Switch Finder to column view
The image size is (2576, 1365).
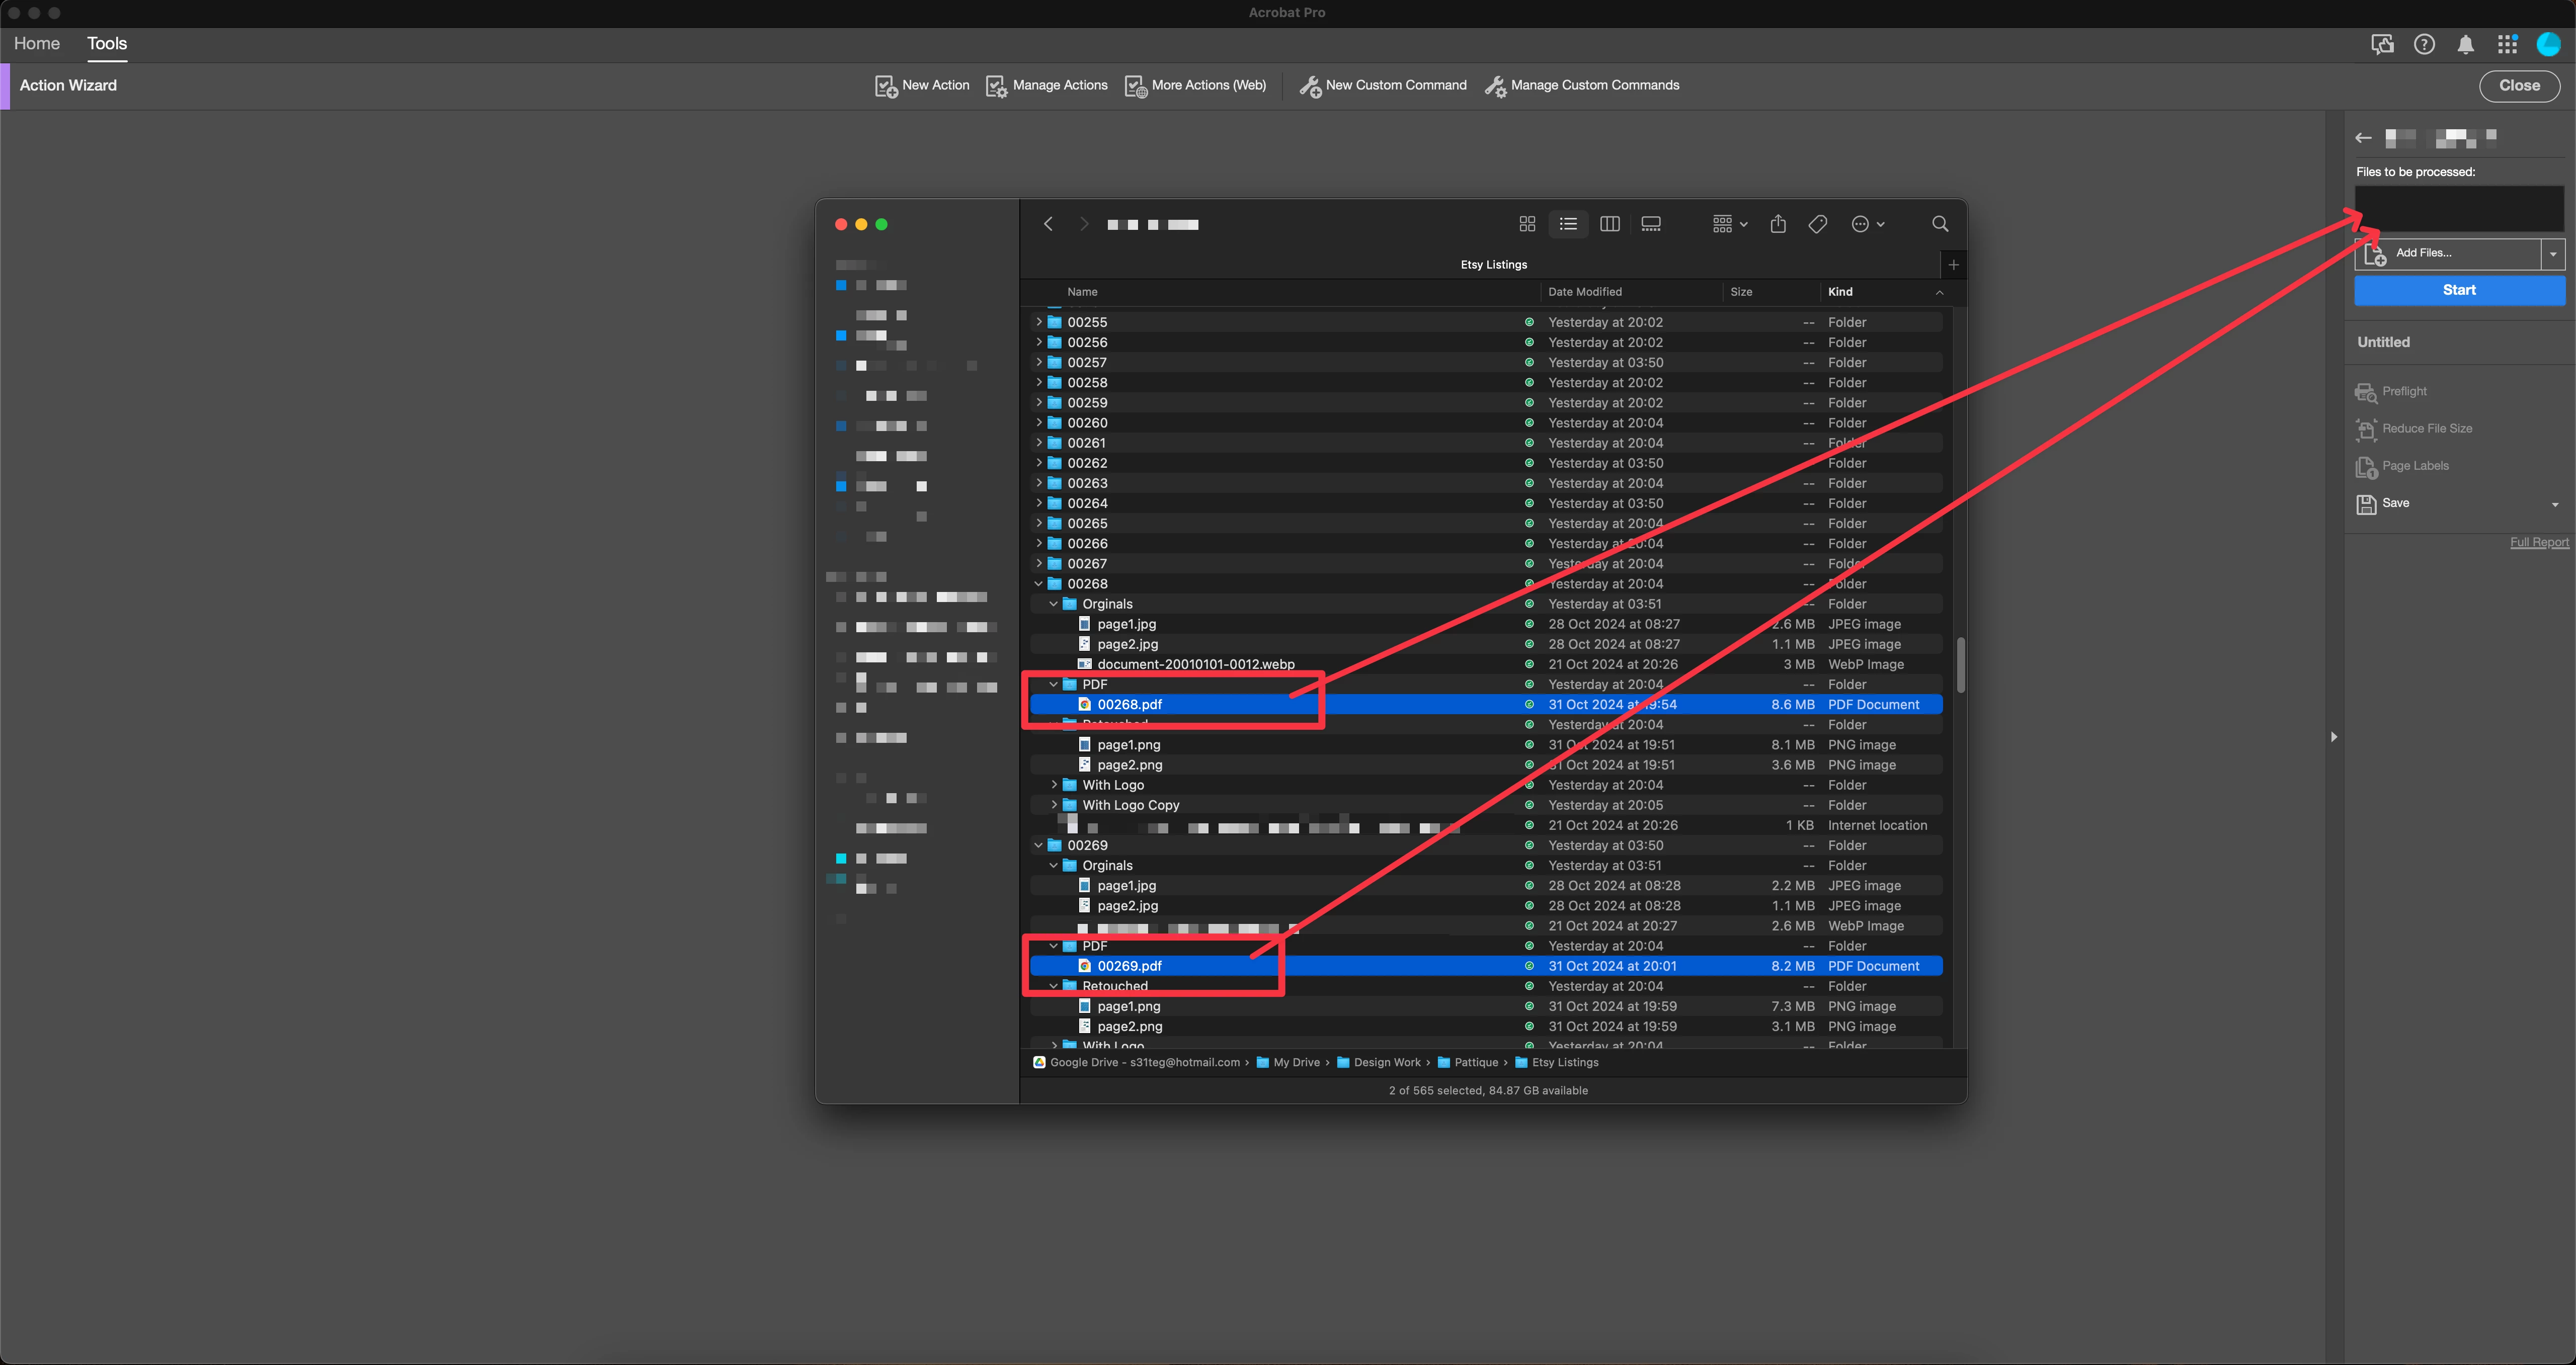pos(1609,224)
